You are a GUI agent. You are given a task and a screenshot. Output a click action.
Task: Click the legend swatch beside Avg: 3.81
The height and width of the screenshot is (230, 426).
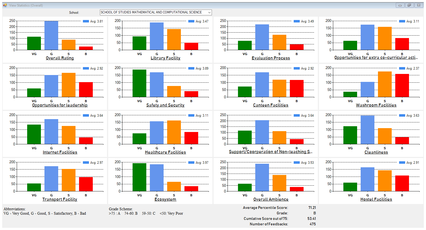86,21
